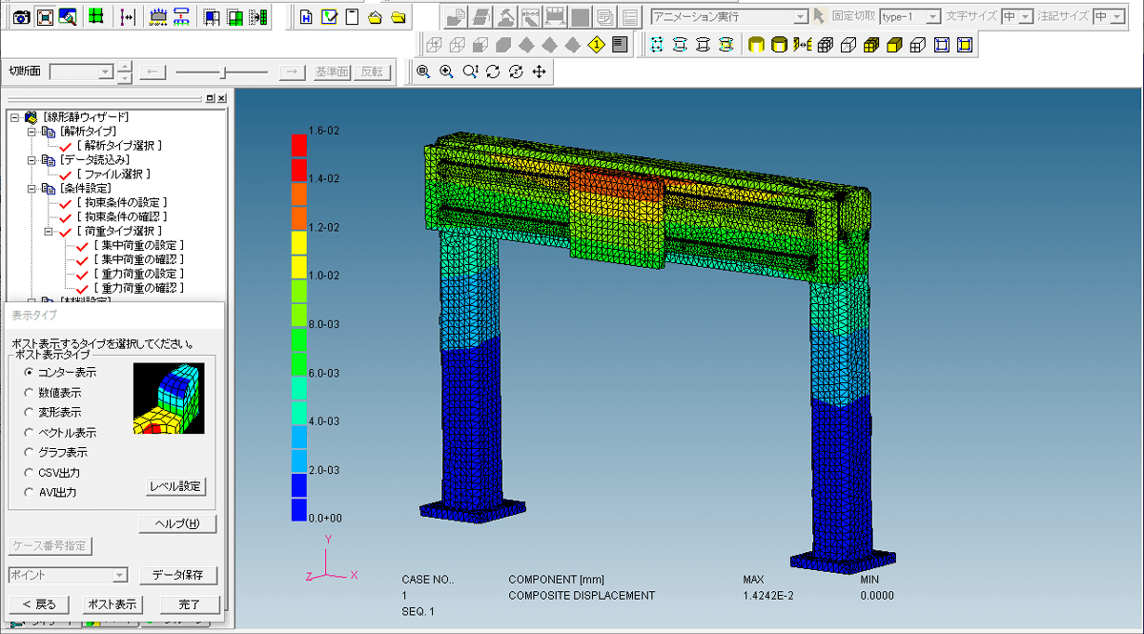
Task: Click the yellow diamond number 1 icon
Action: [597, 44]
